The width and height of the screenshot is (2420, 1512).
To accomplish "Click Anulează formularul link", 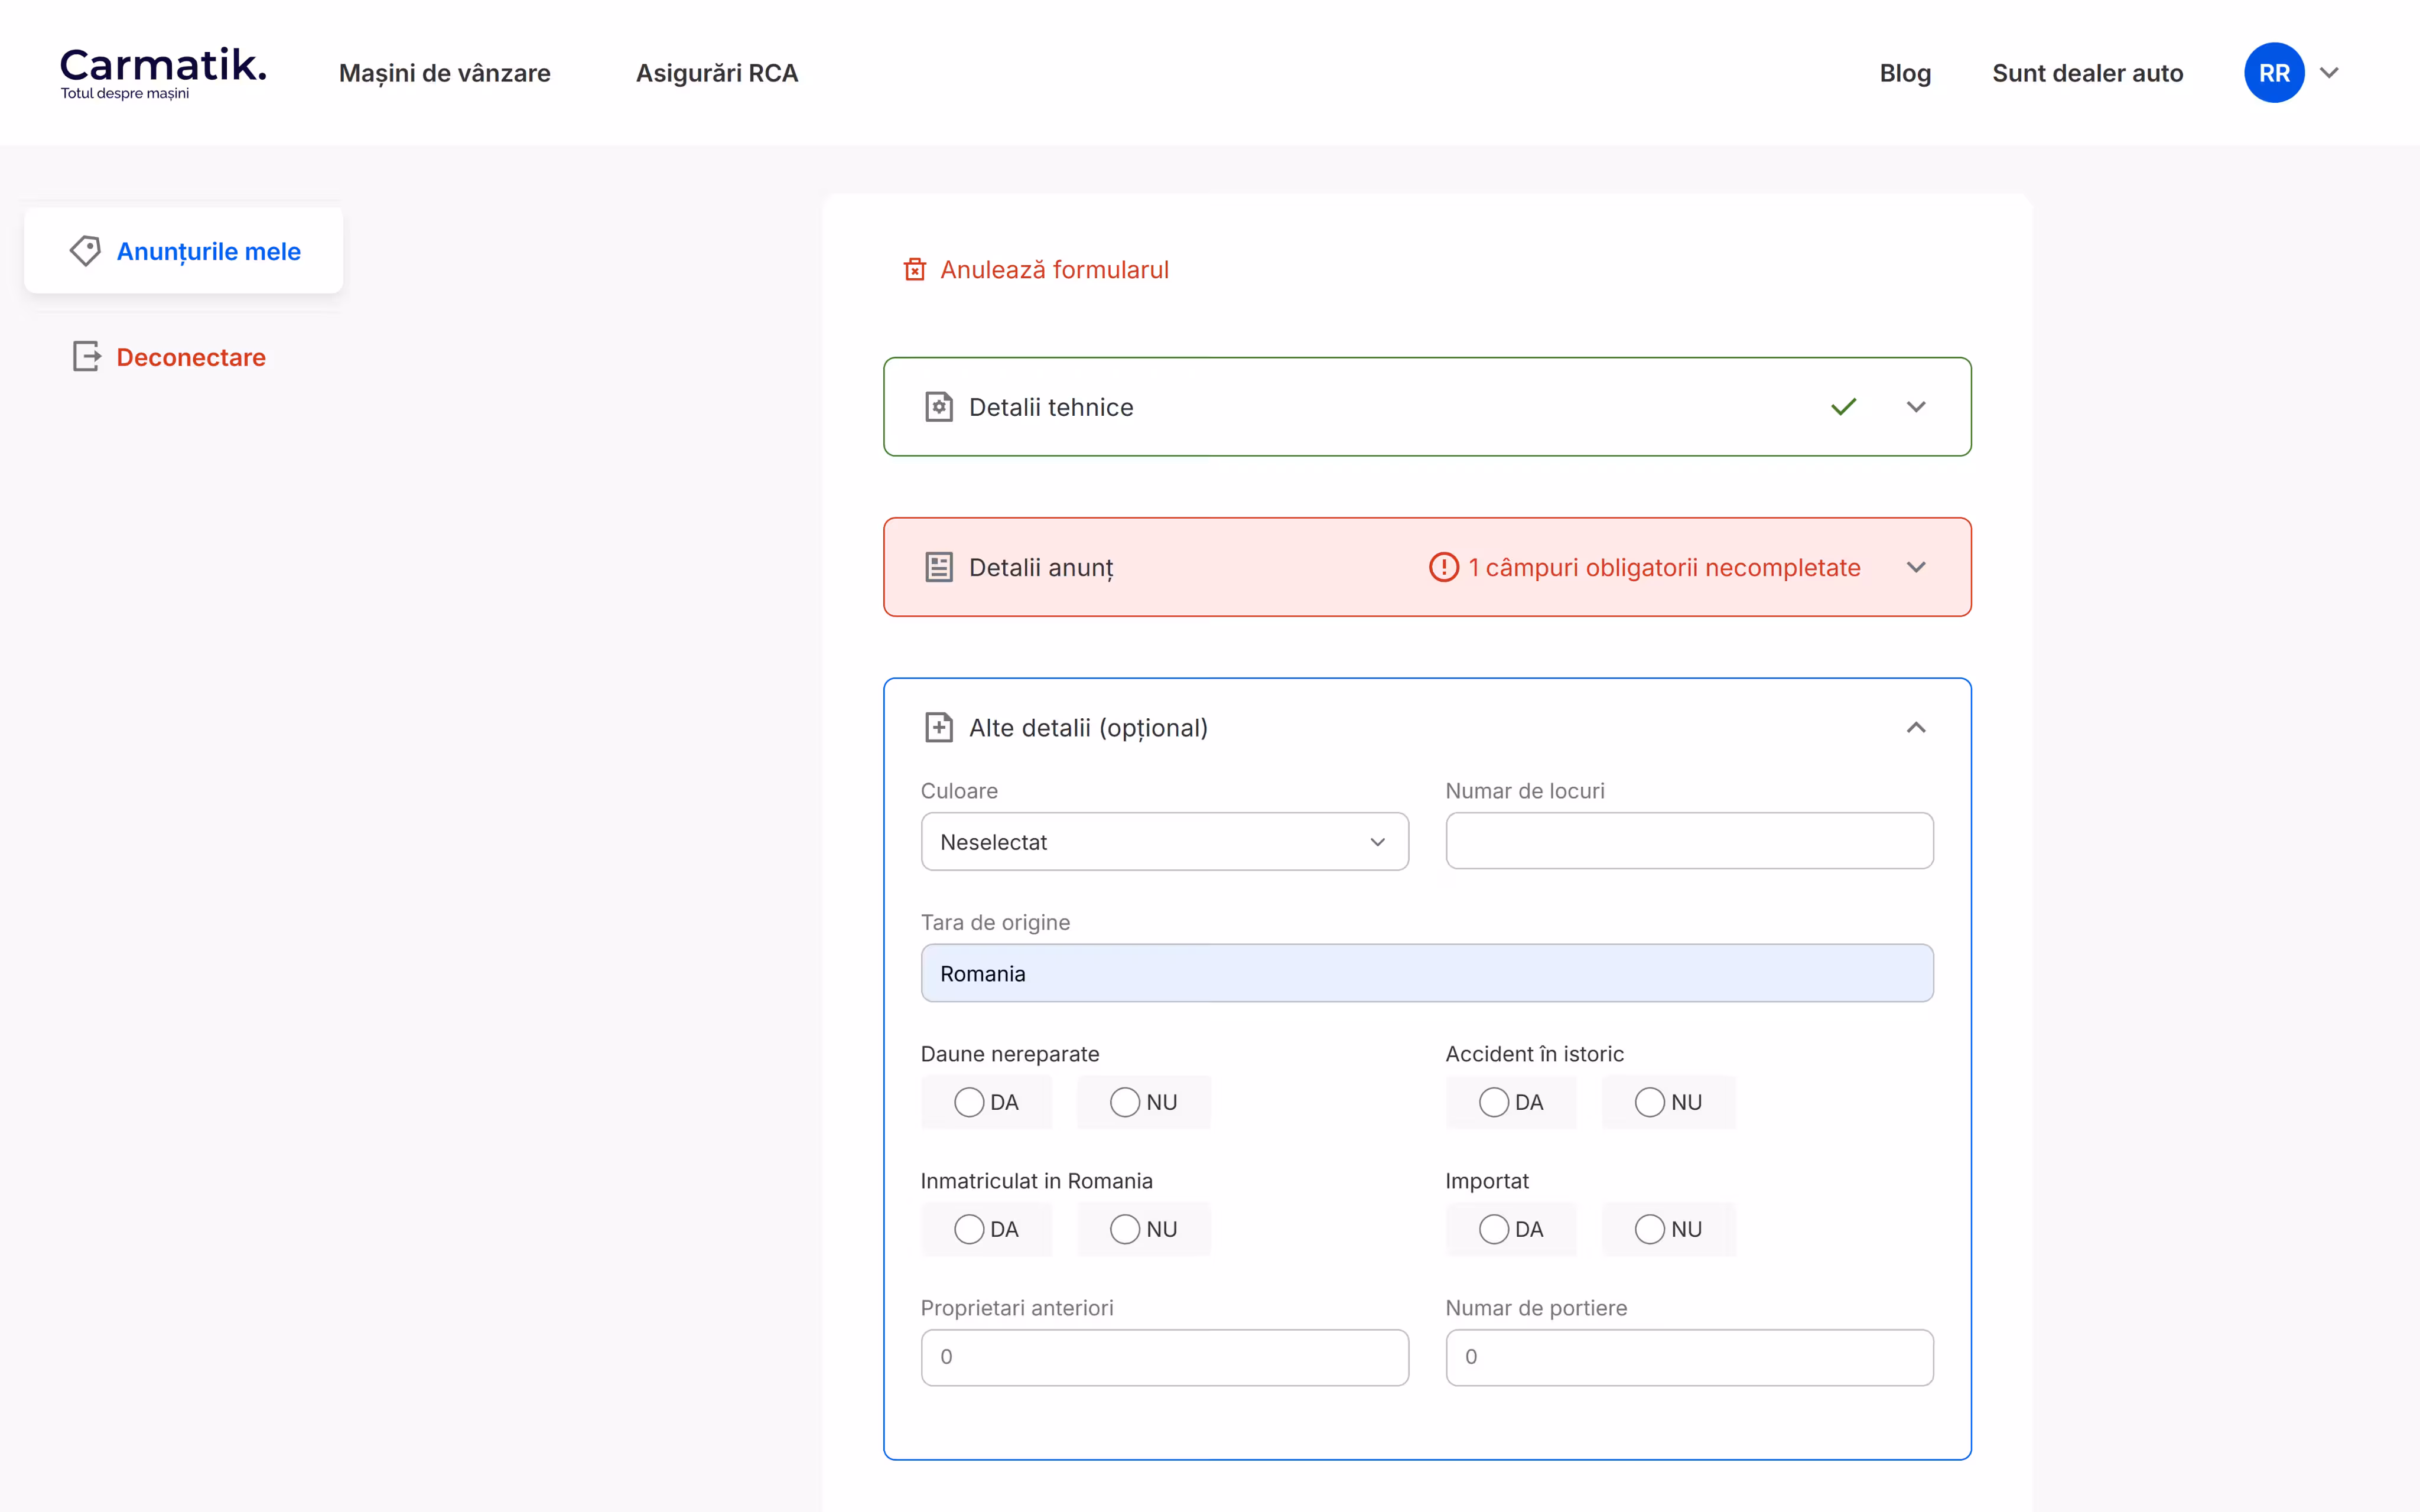I will tap(1054, 269).
